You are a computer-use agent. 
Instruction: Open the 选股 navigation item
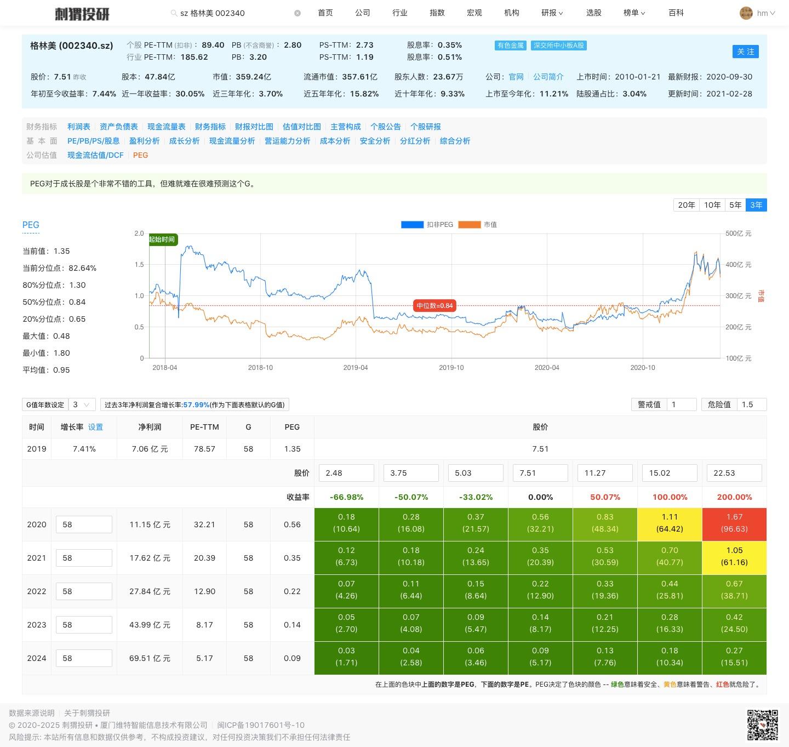click(x=593, y=13)
